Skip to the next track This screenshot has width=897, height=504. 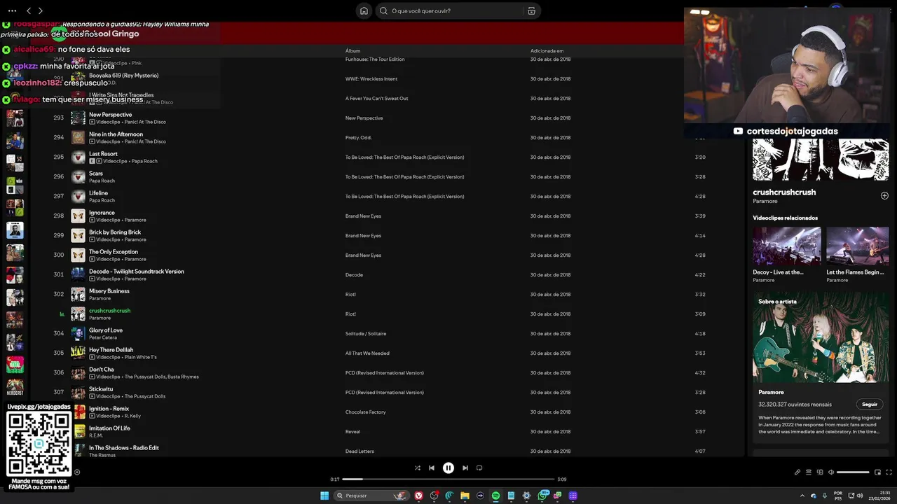coord(465,468)
